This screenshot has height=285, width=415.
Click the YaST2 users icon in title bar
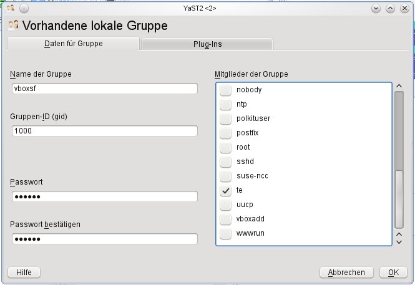click(x=11, y=9)
